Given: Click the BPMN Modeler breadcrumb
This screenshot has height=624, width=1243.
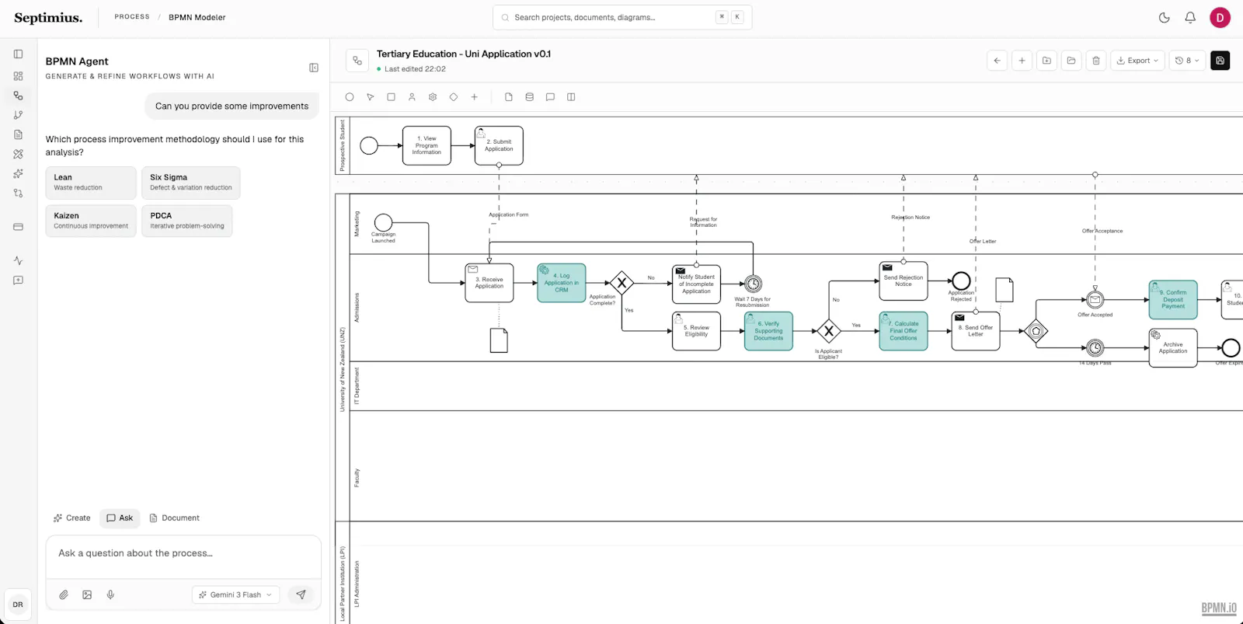Looking at the screenshot, I should pyautogui.click(x=197, y=17).
